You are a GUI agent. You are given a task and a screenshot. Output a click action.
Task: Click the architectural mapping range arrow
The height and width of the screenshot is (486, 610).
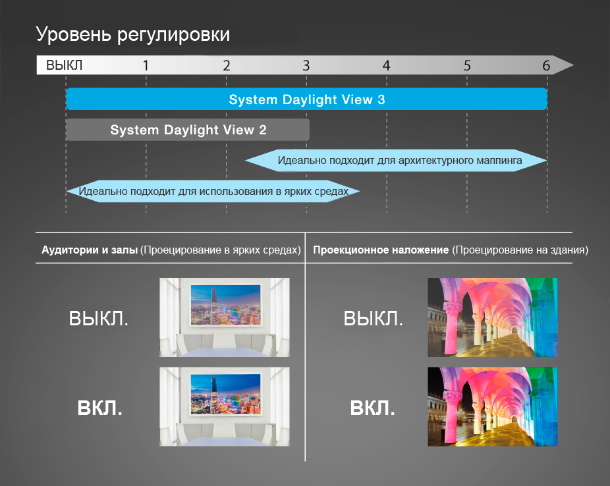tap(396, 160)
